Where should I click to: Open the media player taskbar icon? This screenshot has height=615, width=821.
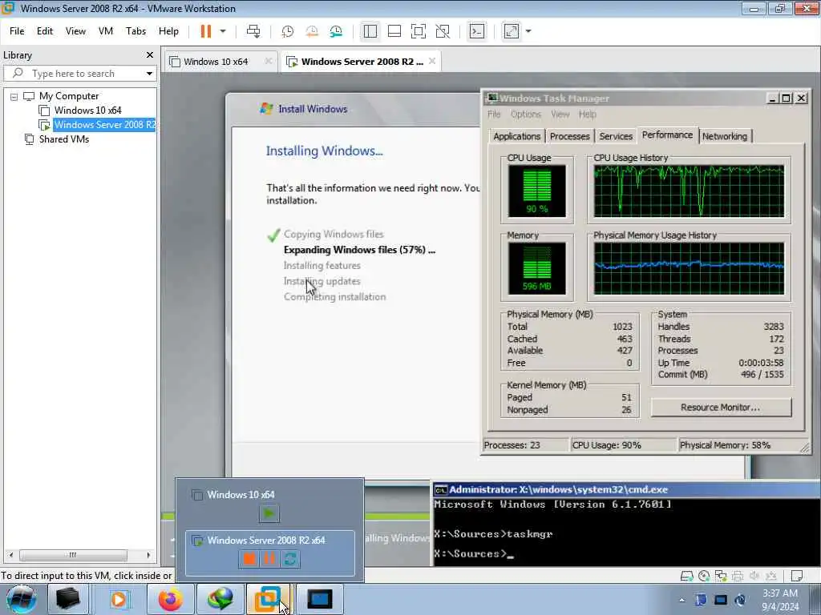point(119,599)
